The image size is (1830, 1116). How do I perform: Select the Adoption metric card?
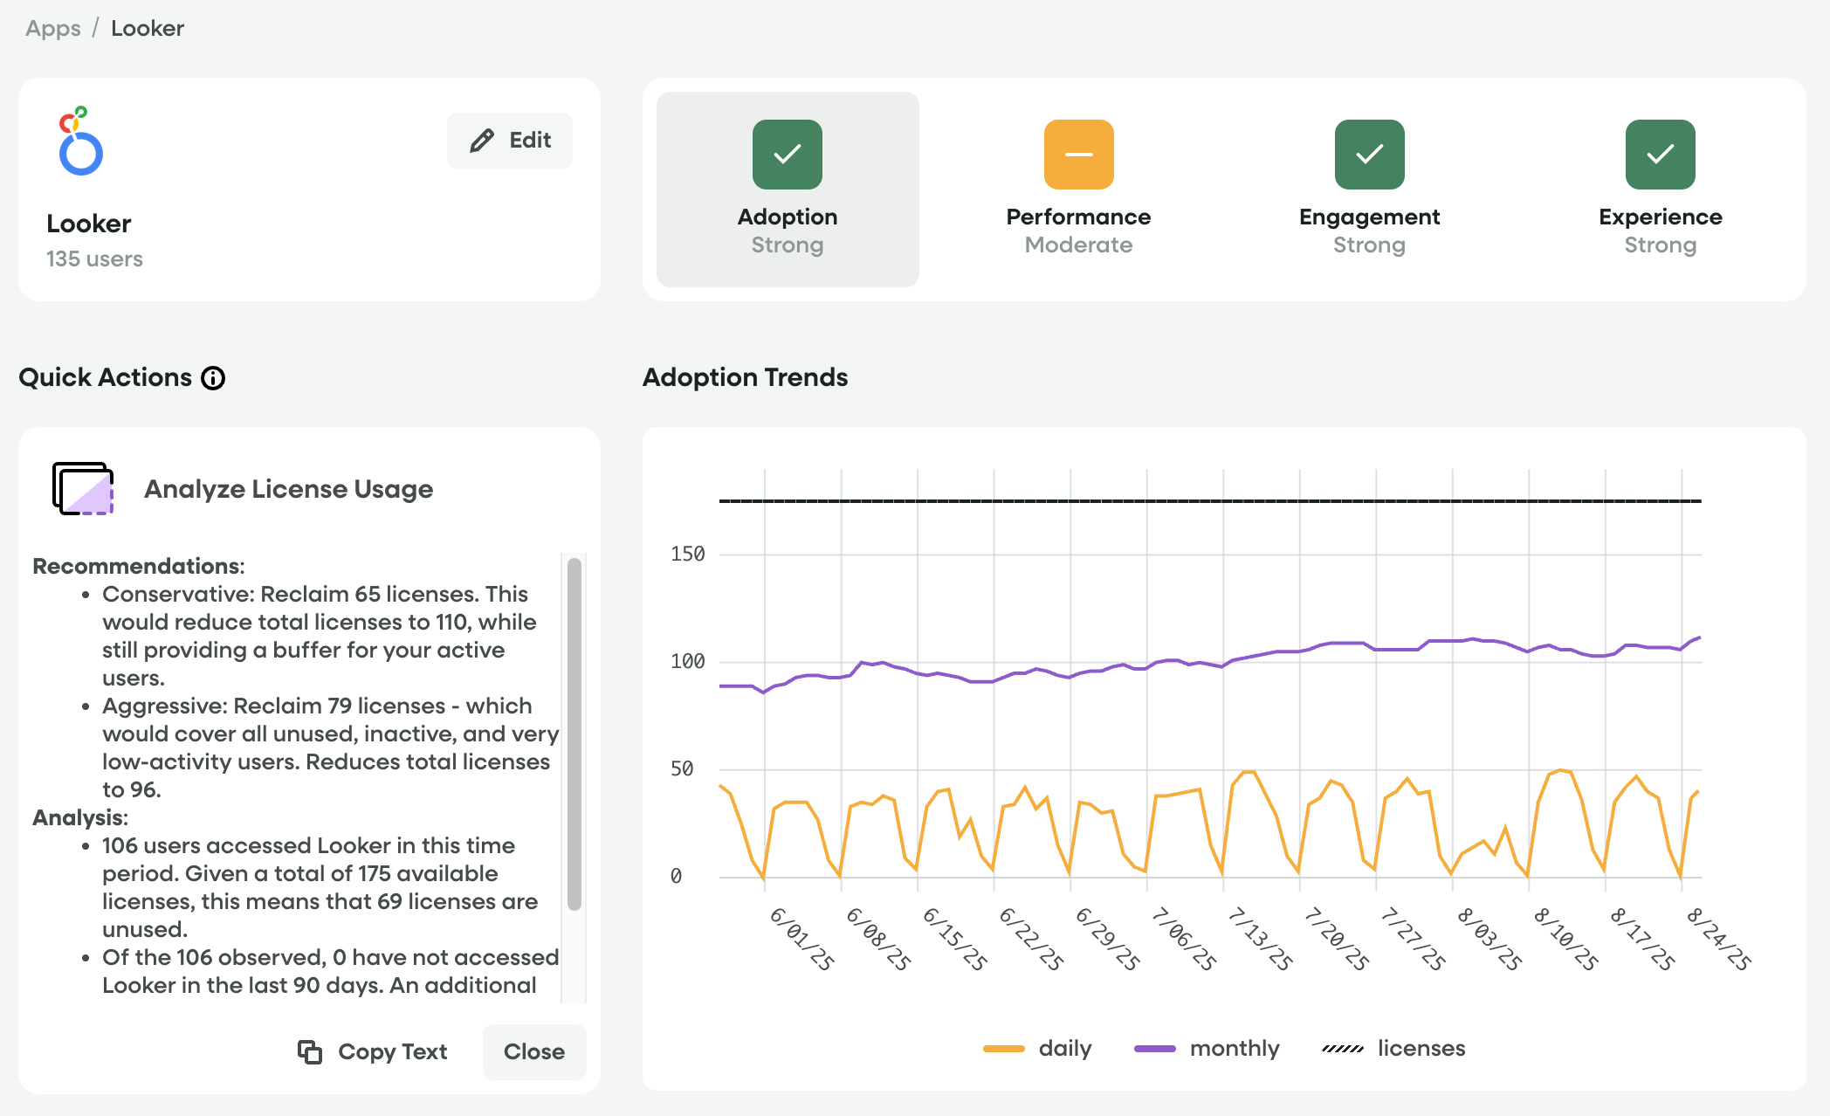coord(786,189)
